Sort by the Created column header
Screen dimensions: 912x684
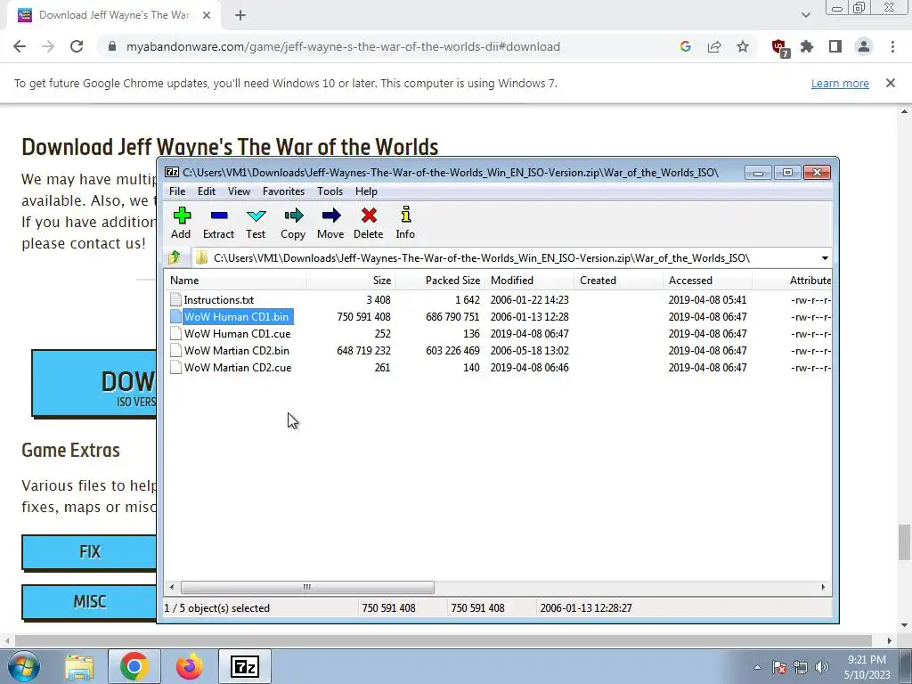click(x=618, y=281)
